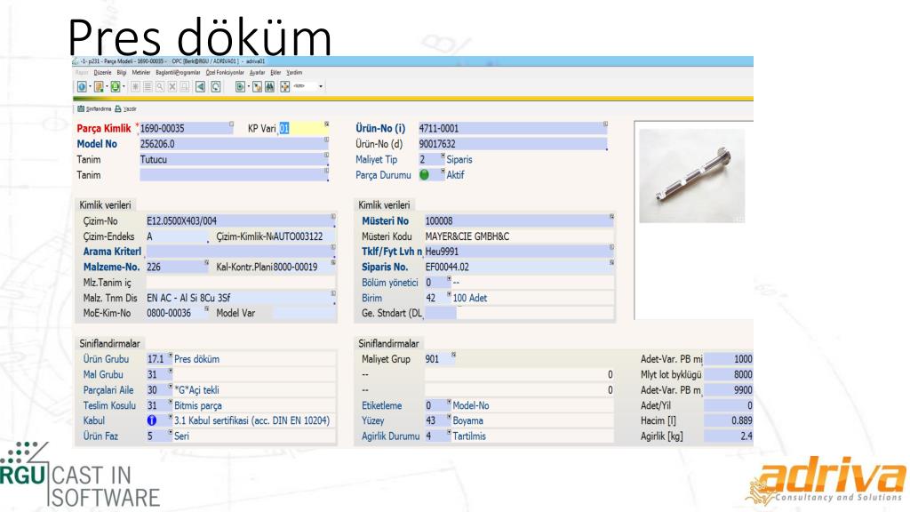Click the MoE-Kim-No field 0800-00036
910x512 pixels.
177,313
